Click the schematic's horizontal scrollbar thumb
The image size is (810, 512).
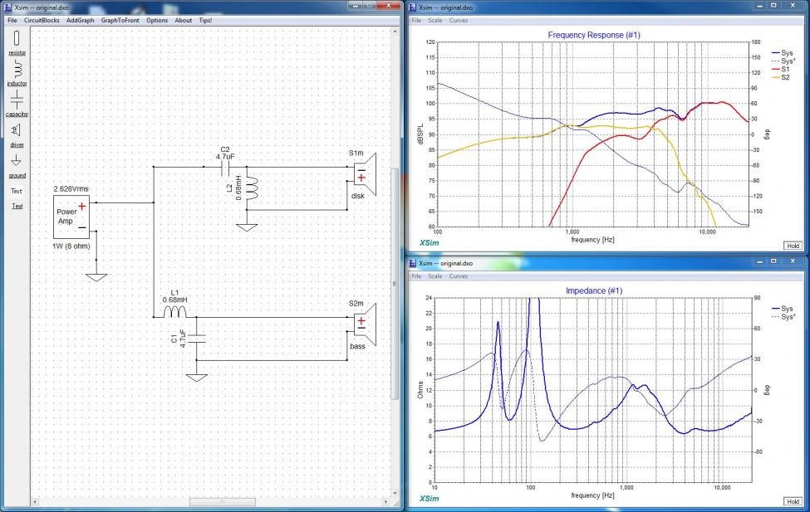tap(210, 502)
